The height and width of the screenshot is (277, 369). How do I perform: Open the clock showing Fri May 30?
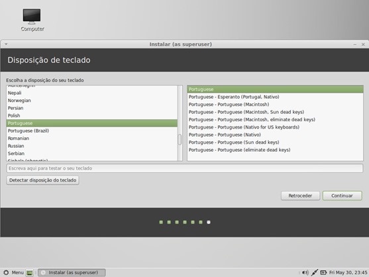348,272
